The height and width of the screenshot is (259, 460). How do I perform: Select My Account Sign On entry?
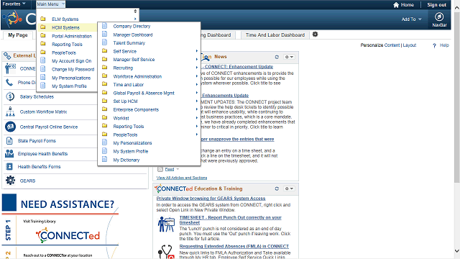(72, 61)
